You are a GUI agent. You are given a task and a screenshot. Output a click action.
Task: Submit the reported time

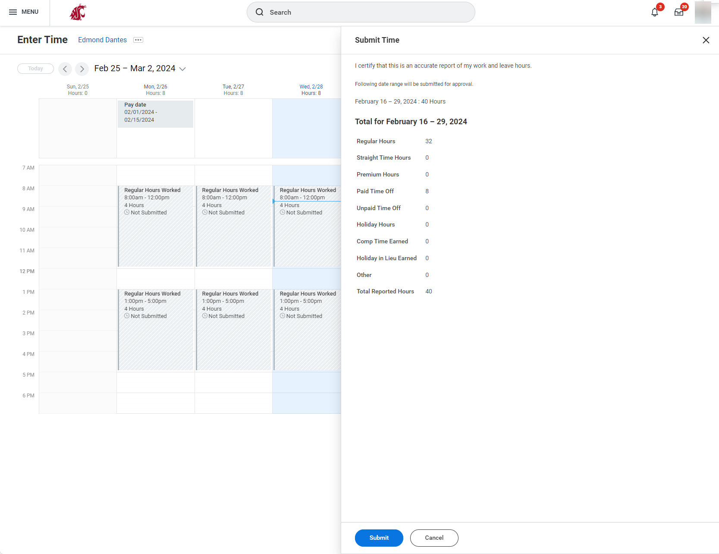[x=379, y=538]
